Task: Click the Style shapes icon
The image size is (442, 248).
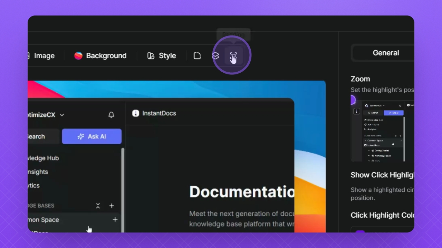Action: [151, 56]
